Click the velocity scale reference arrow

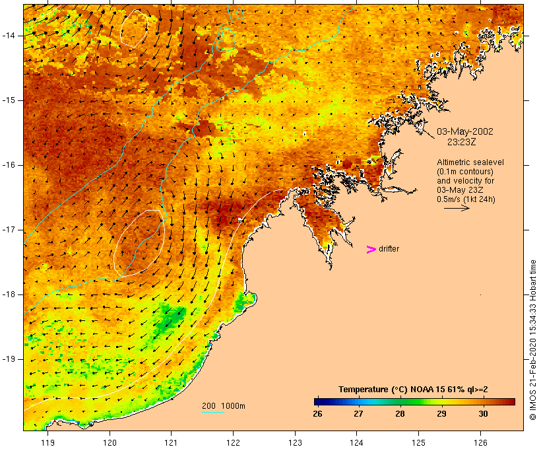[x=457, y=208]
